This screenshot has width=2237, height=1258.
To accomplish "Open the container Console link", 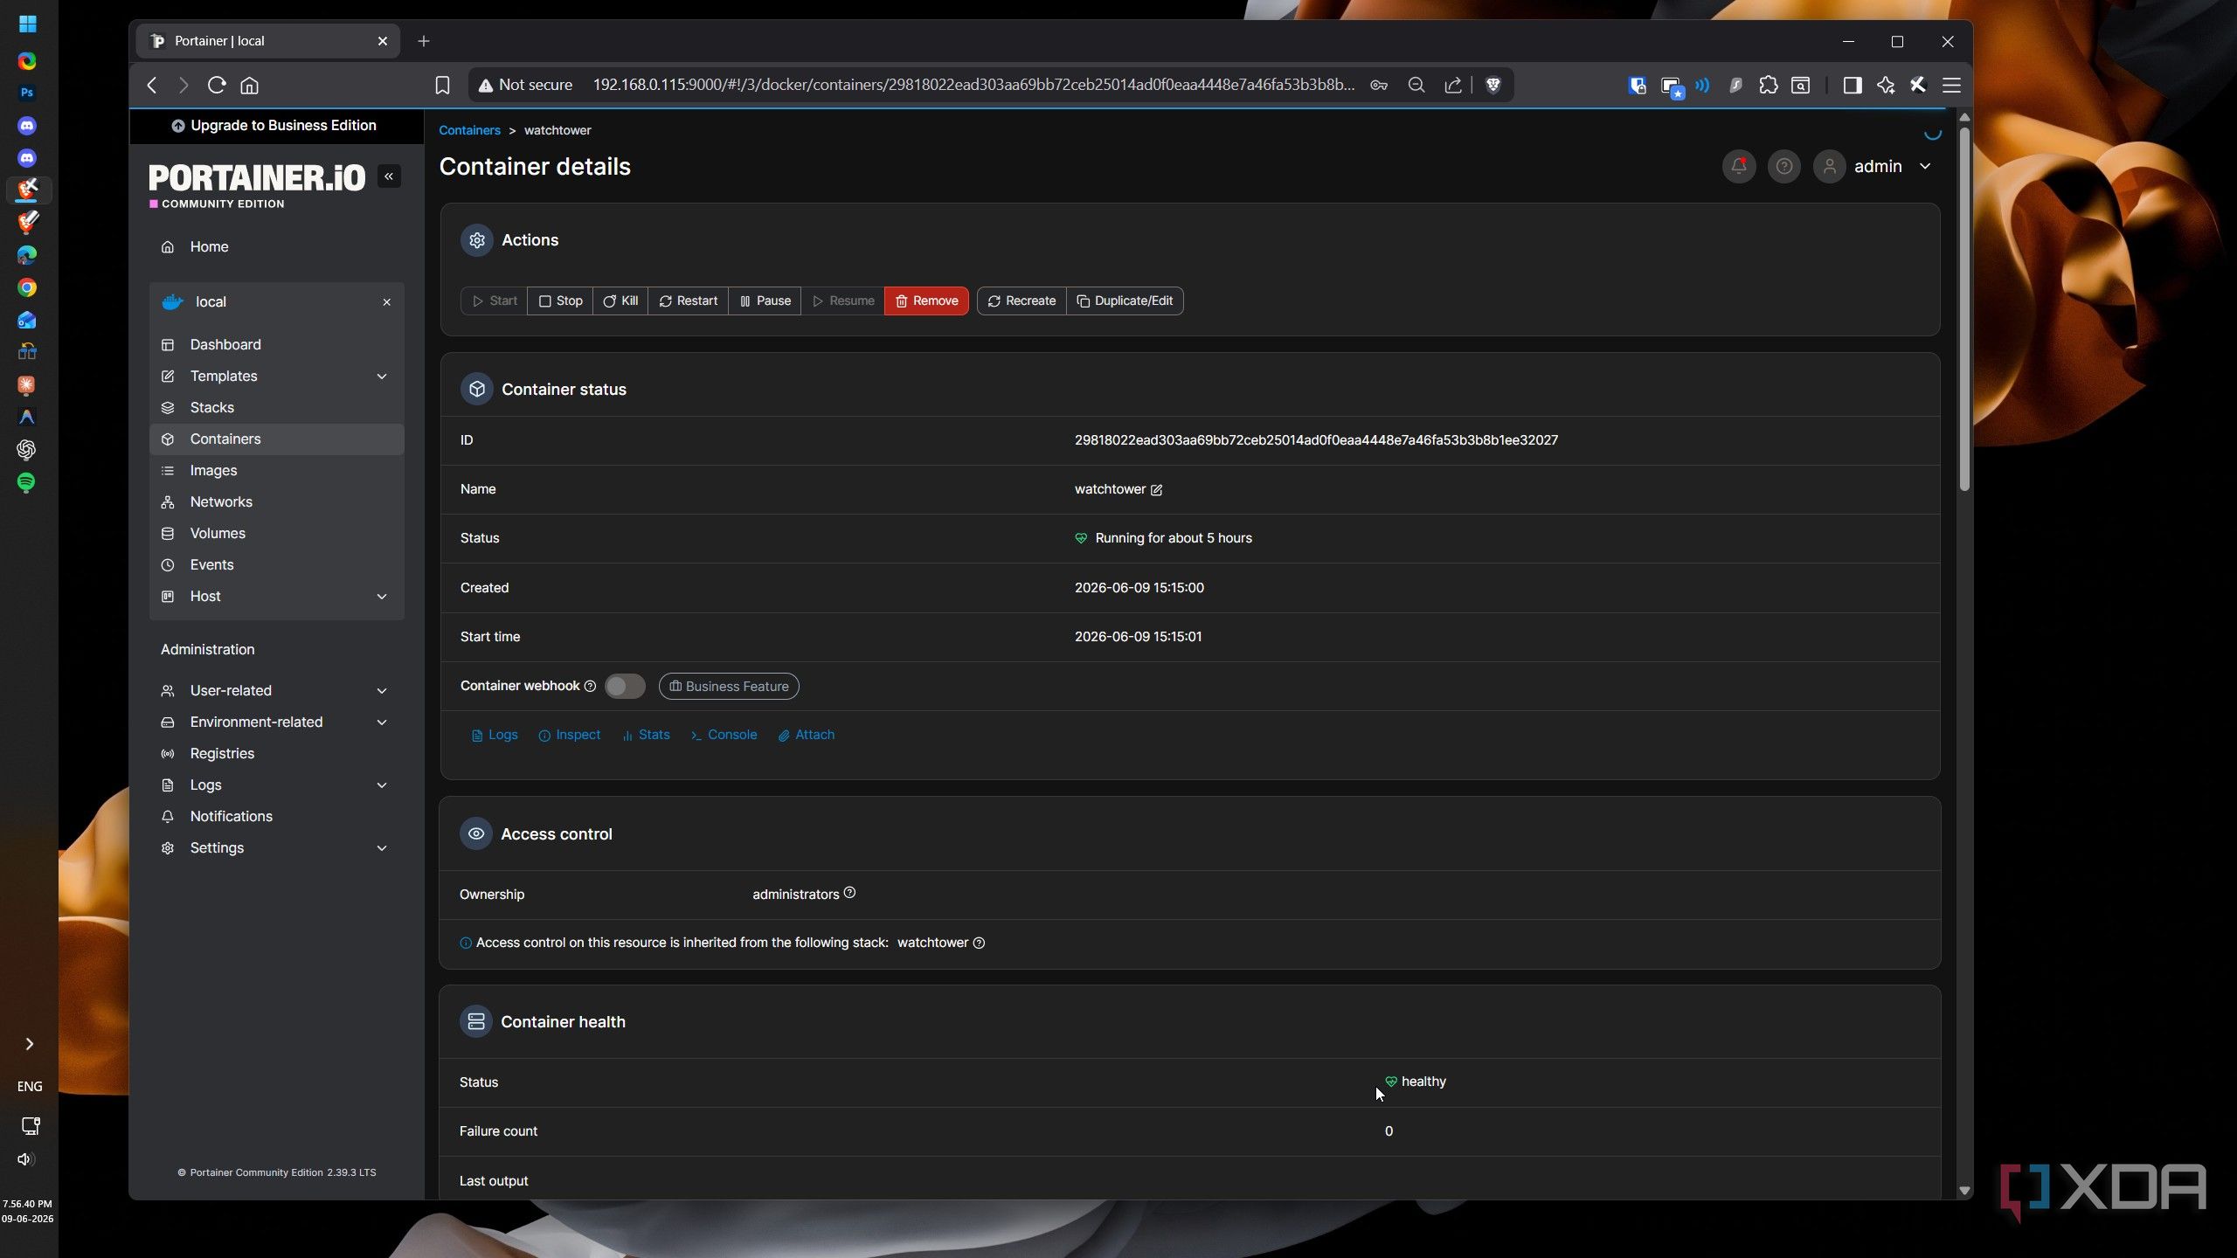I will [724, 735].
